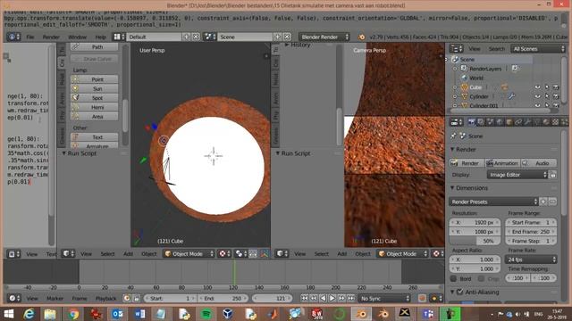The image size is (572, 321).
Task: Add a Point lamp
Action: pyautogui.click(x=94, y=79)
